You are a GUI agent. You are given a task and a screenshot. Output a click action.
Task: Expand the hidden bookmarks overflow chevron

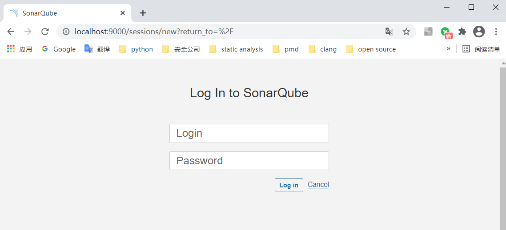[449, 48]
